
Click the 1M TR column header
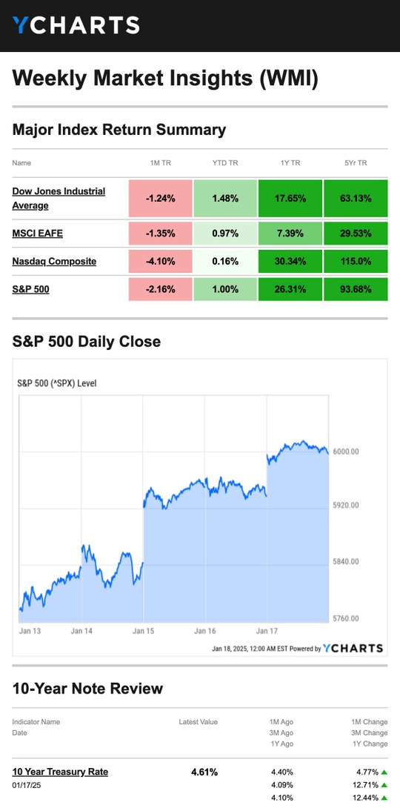[160, 163]
